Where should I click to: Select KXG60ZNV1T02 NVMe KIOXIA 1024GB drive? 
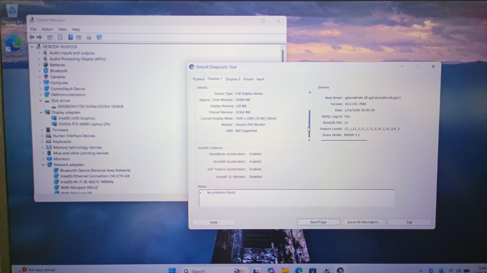(90, 106)
